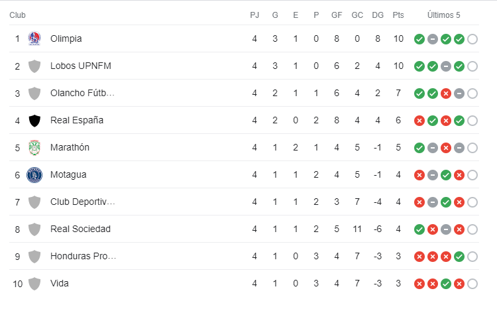Click the green win icon in Motagua's row
The image size is (497, 309).
pos(446,174)
